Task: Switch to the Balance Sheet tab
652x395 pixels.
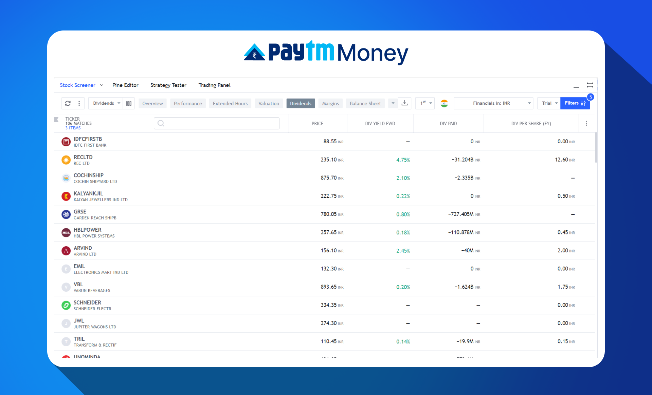Action: (365, 103)
